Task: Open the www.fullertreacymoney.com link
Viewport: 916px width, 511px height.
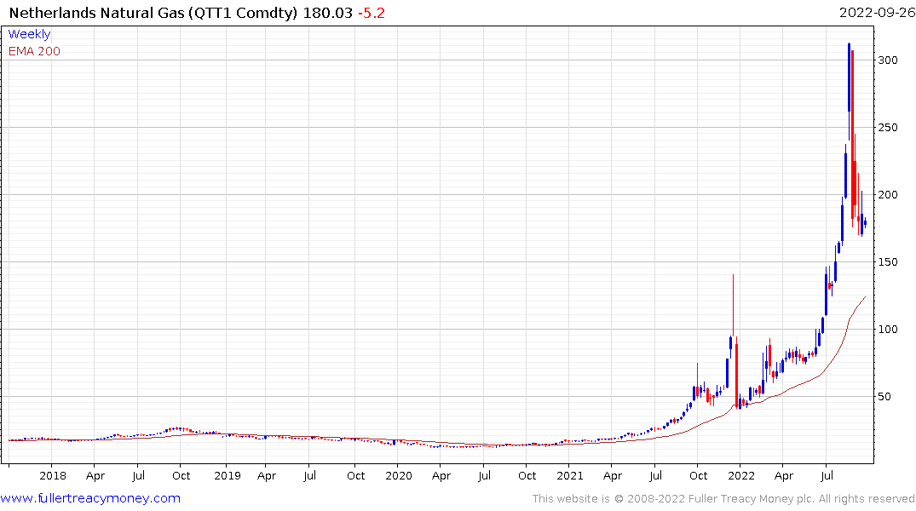Action: 90,498
